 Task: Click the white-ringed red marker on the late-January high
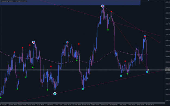click(x=34, y=42)
